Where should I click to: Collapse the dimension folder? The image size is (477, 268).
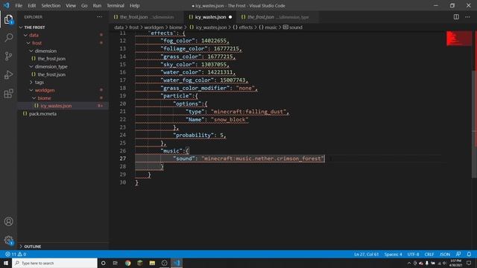click(45, 51)
